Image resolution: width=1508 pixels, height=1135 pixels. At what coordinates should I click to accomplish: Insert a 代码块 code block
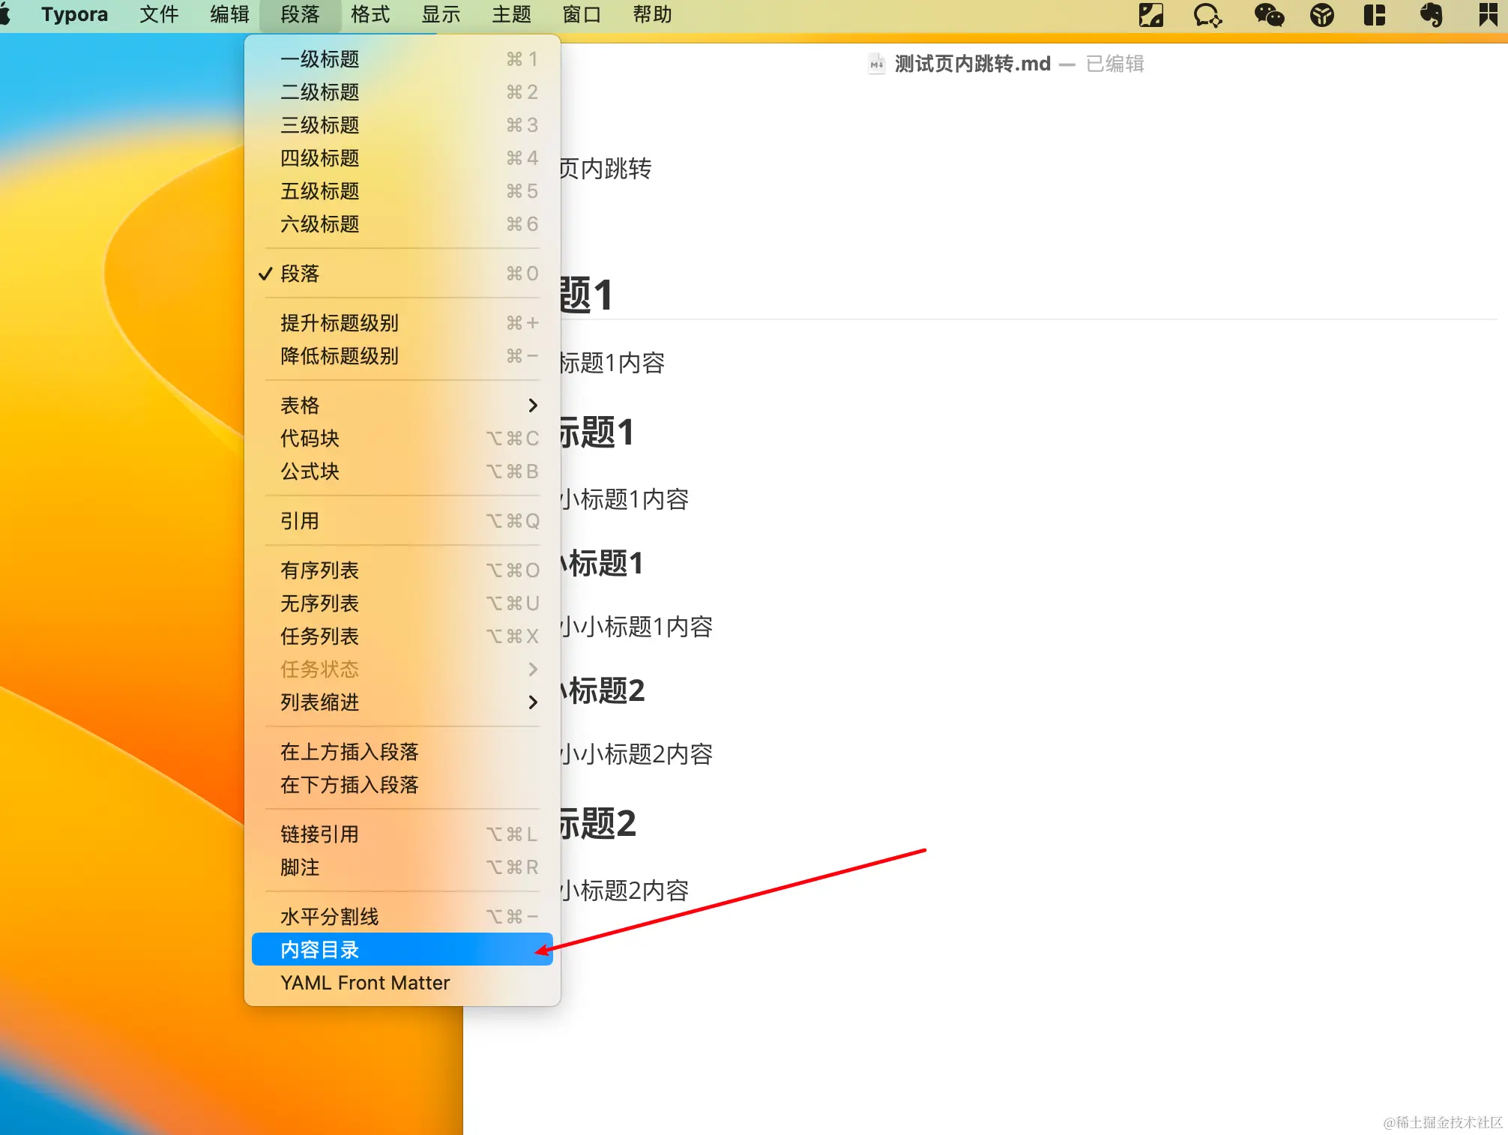pos(310,439)
